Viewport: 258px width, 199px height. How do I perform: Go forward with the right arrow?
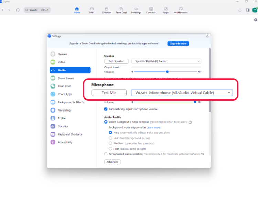[9, 10]
